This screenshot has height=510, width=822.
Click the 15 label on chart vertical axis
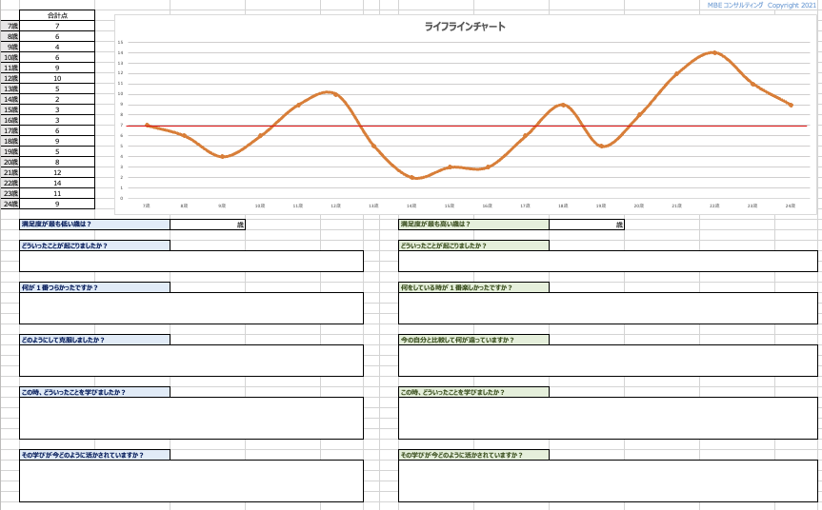point(121,42)
